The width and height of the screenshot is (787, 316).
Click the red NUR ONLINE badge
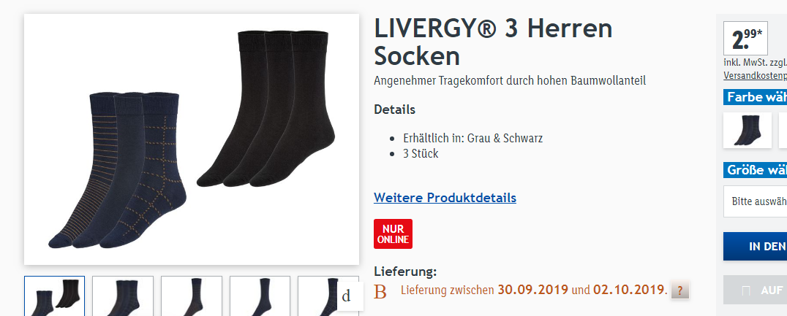pyautogui.click(x=393, y=234)
